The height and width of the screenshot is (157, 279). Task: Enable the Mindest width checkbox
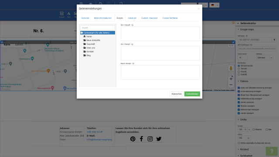pos(254,130)
